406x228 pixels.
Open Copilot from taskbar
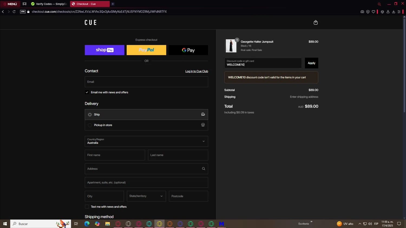tap(97, 224)
